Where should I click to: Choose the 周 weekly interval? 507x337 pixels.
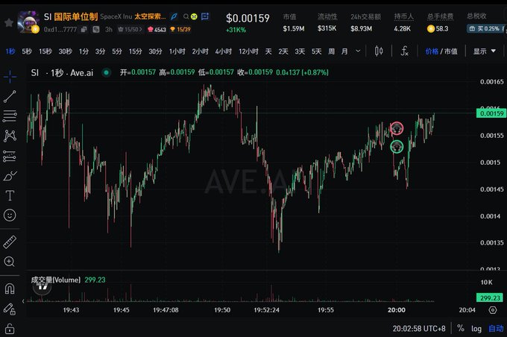click(332, 51)
